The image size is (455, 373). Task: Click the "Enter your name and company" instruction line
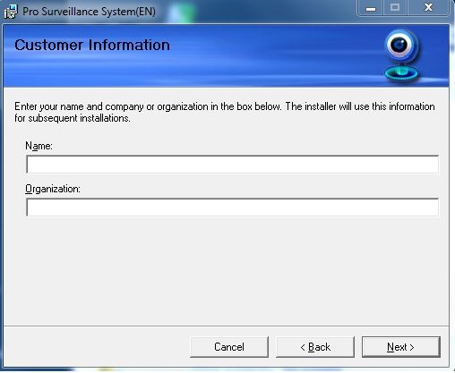click(225, 106)
